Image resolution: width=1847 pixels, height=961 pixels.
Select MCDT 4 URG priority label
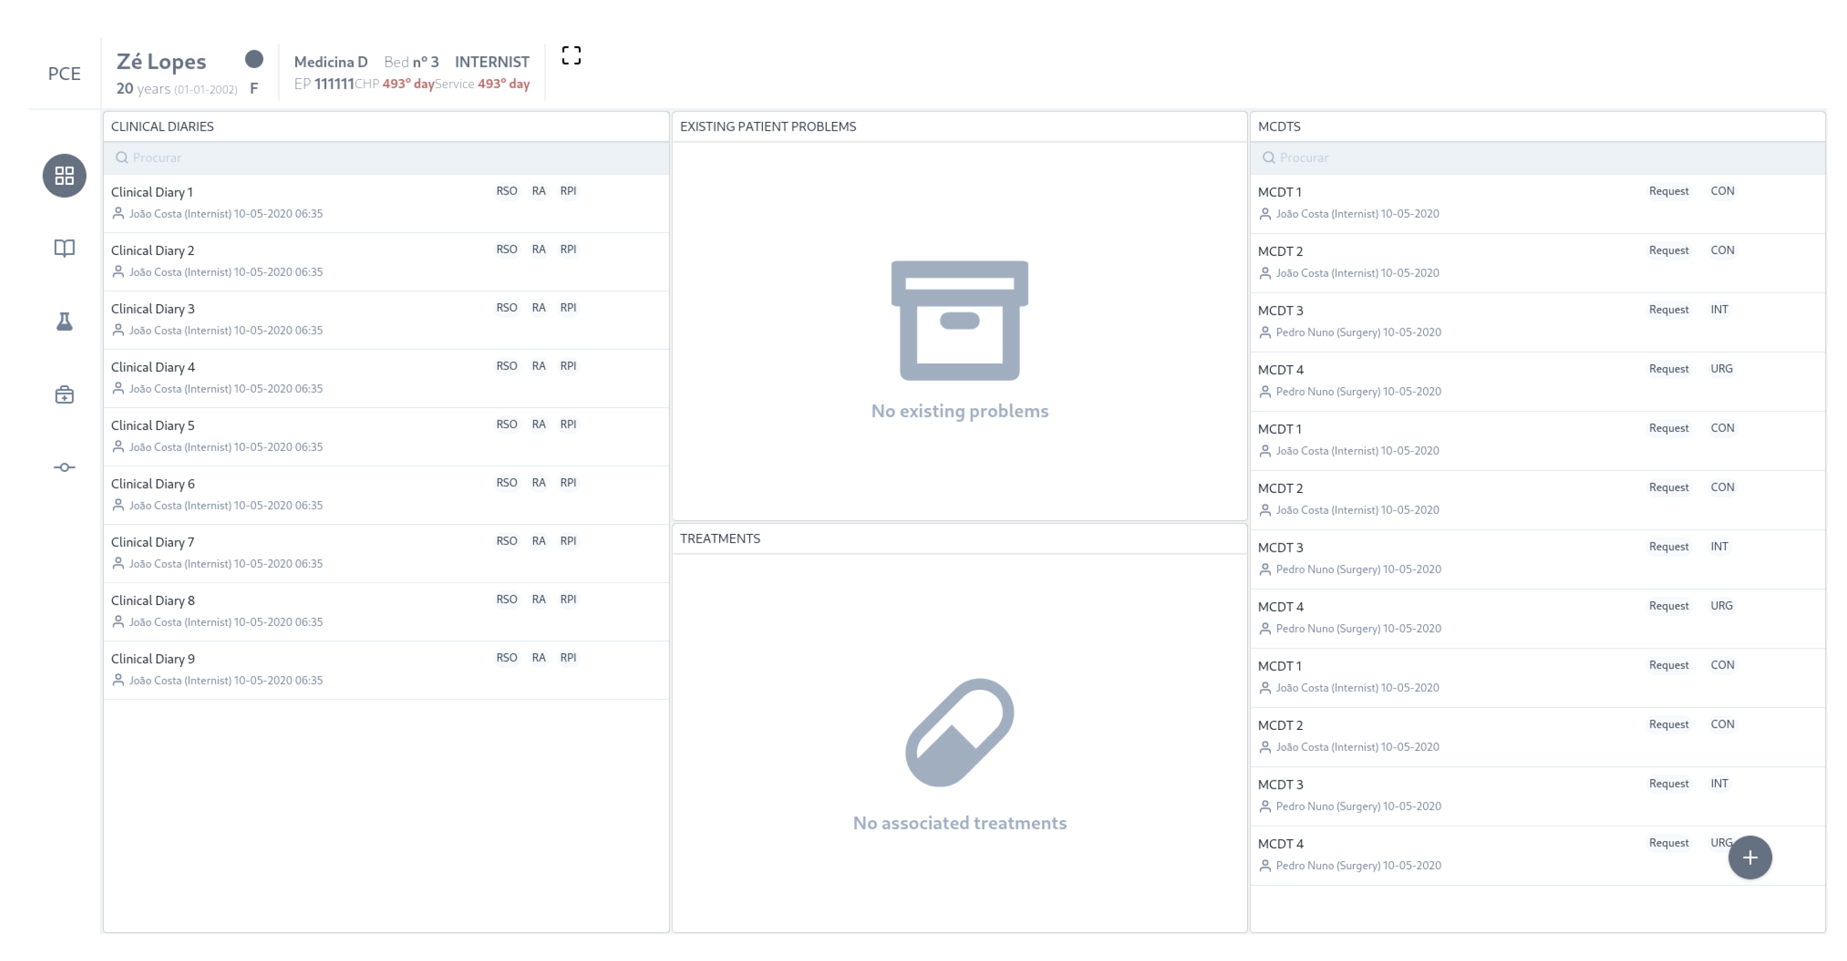1723,369
